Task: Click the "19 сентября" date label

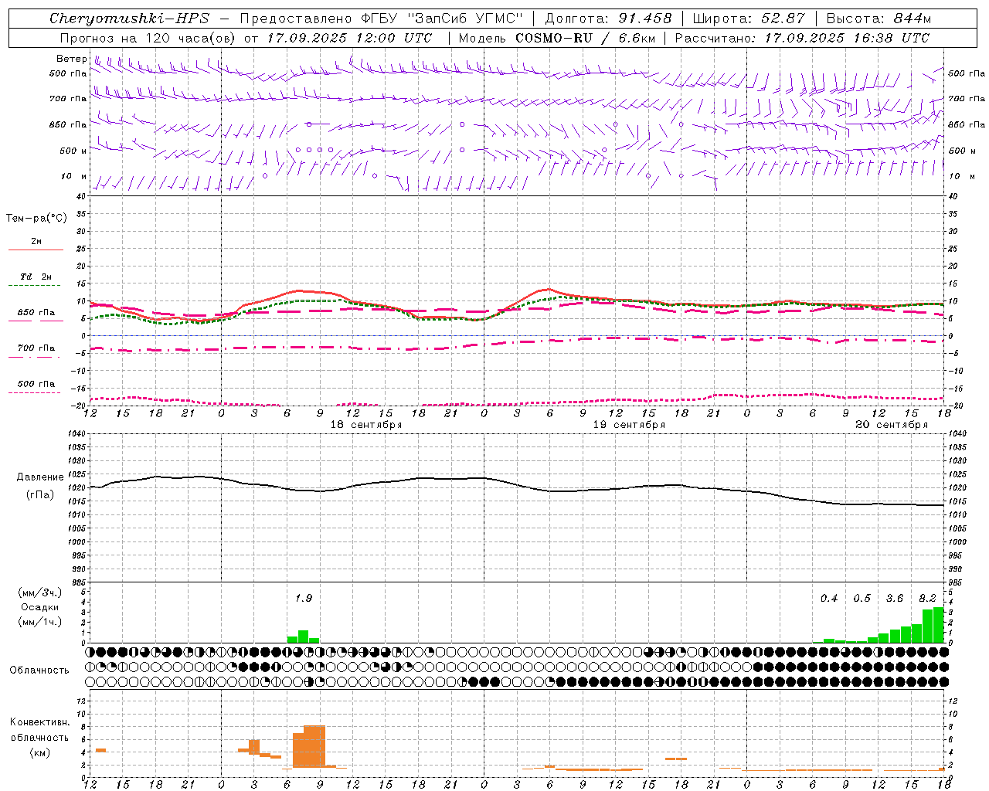Action: [629, 425]
